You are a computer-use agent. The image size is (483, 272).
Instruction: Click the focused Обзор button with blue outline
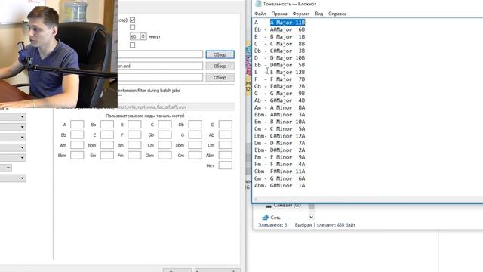pyautogui.click(x=220, y=54)
